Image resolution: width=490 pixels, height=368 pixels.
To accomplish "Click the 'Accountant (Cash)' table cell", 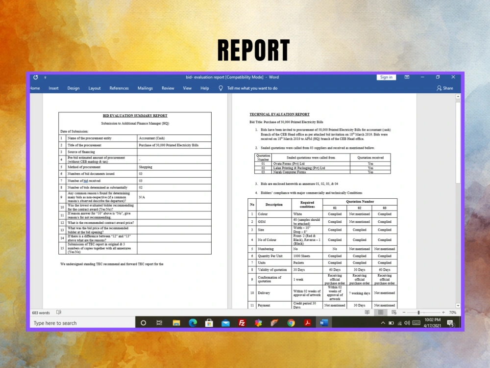I will coord(174,138).
